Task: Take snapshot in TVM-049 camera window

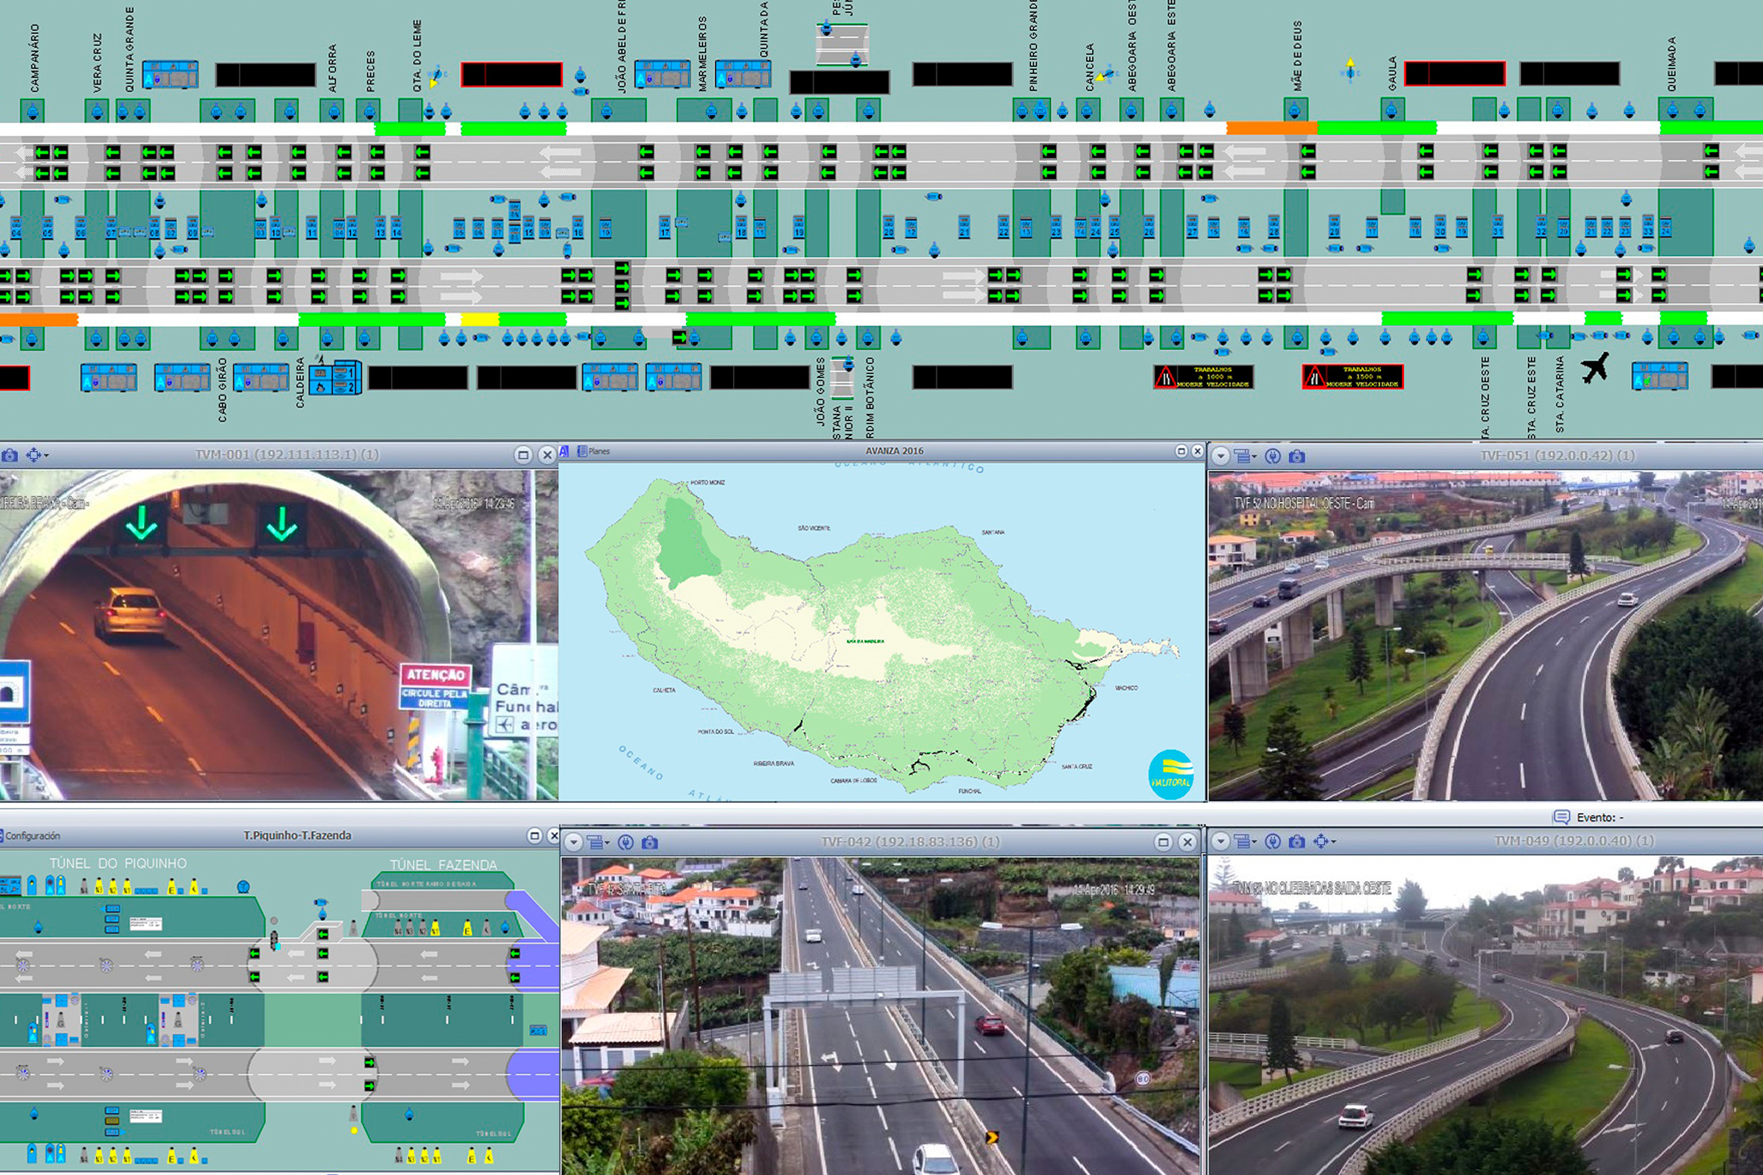Action: pos(1296,842)
